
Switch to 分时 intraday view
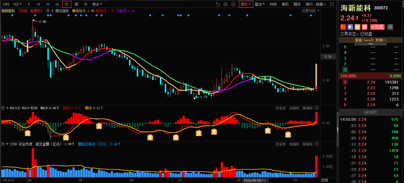(6, 4)
